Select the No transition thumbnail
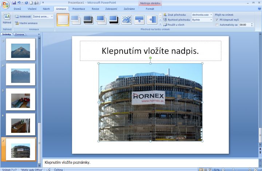 pyautogui.click(x=63, y=20)
